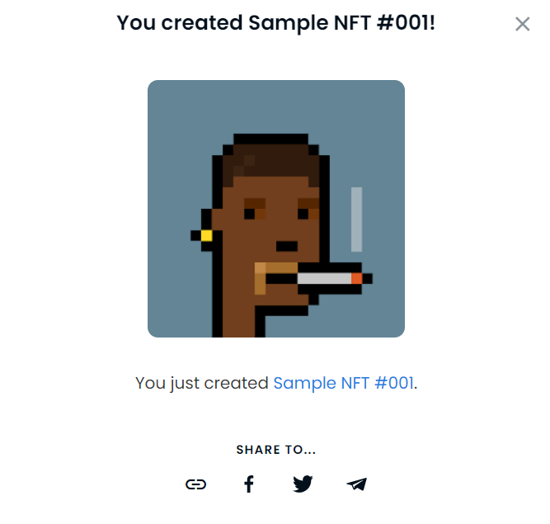The width and height of the screenshot is (550, 524).
Task: Click the orange cigarette tip in artwork
Action: coord(357,278)
